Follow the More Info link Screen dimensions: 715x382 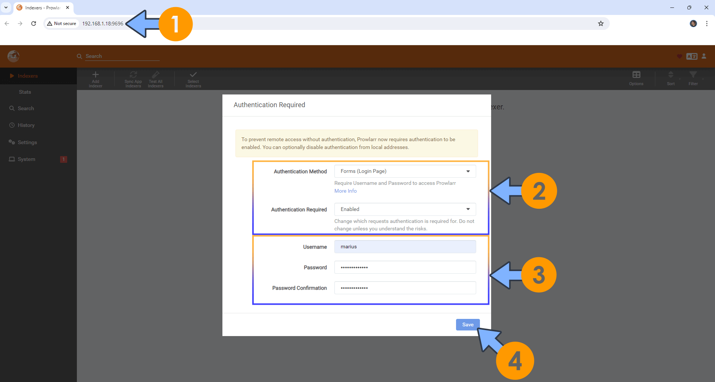click(x=345, y=191)
